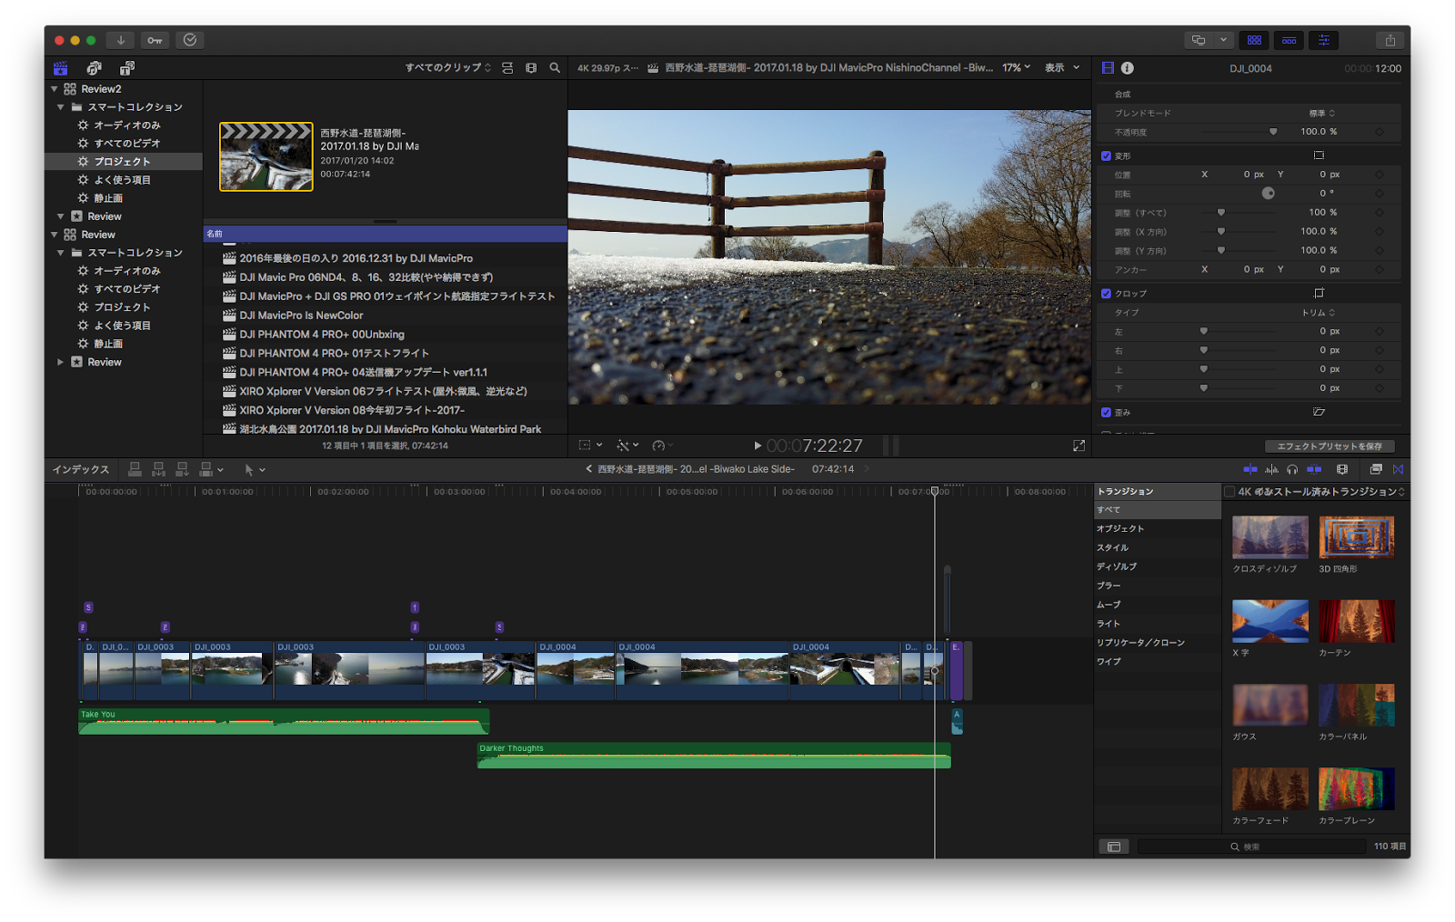The height and width of the screenshot is (922, 1455).
Task: Show Background Tasks checkmark icon
Action: pos(189,40)
